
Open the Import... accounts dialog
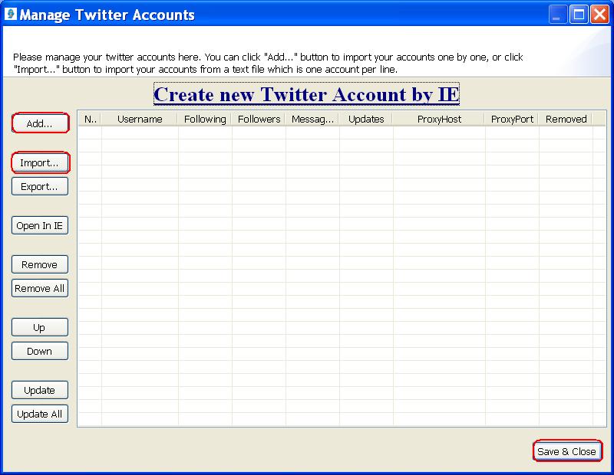point(40,162)
